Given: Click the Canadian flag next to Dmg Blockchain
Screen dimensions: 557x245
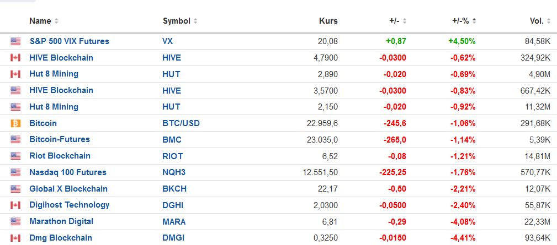Looking at the screenshot, I should pos(15,238).
